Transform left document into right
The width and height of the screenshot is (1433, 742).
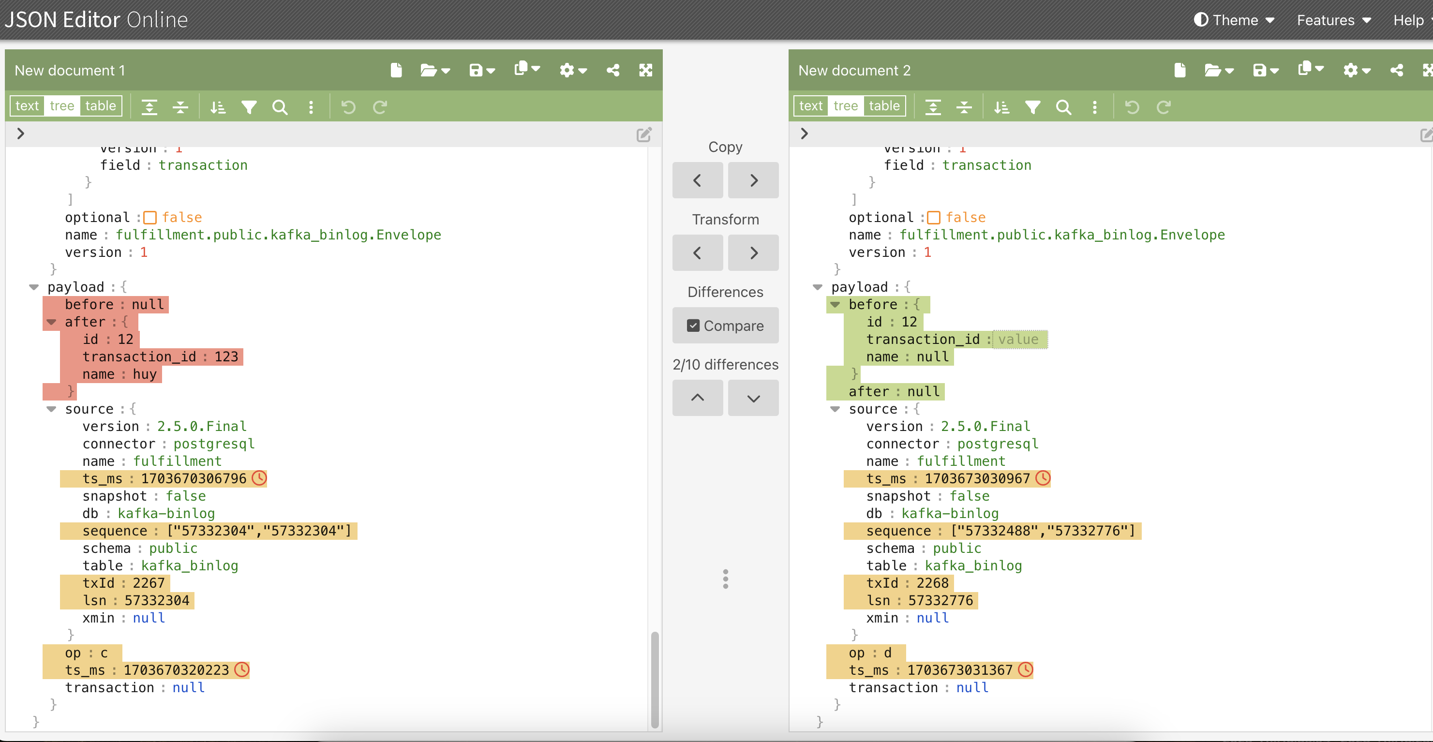point(753,253)
